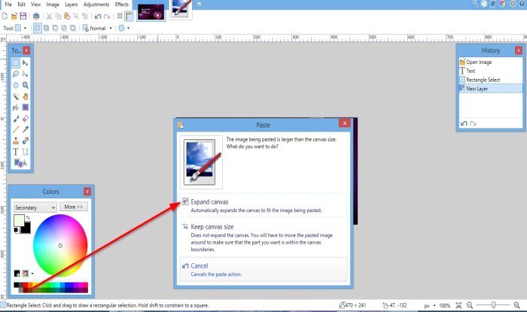Viewport: 527px width, 312px height.
Task: Click the Save floppy disk icon
Action: pyautogui.click(x=23, y=16)
